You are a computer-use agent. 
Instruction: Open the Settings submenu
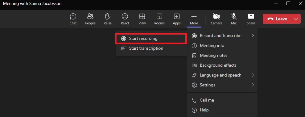222,85
